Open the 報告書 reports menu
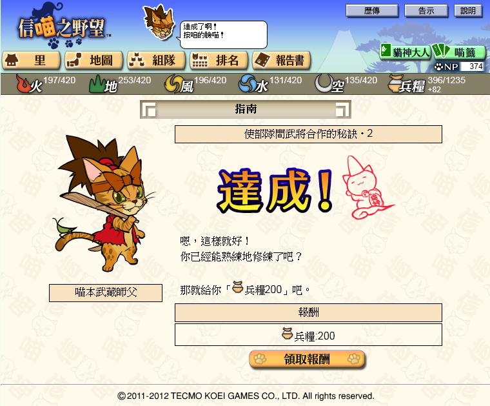Image resolution: width=490 pixels, height=406 pixels. pyautogui.click(x=282, y=60)
